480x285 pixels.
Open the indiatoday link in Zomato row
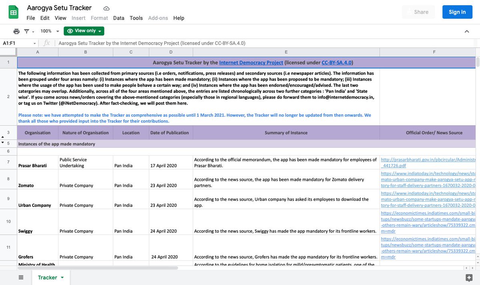(x=428, y=180)
